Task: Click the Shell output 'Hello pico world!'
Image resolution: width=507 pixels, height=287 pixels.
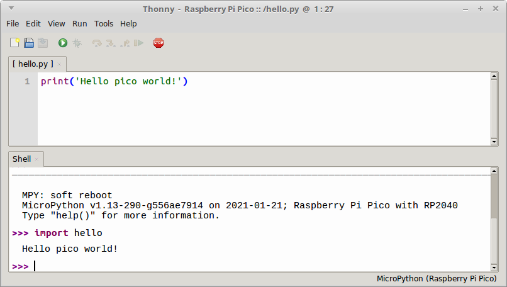Action: coord(70,249)
